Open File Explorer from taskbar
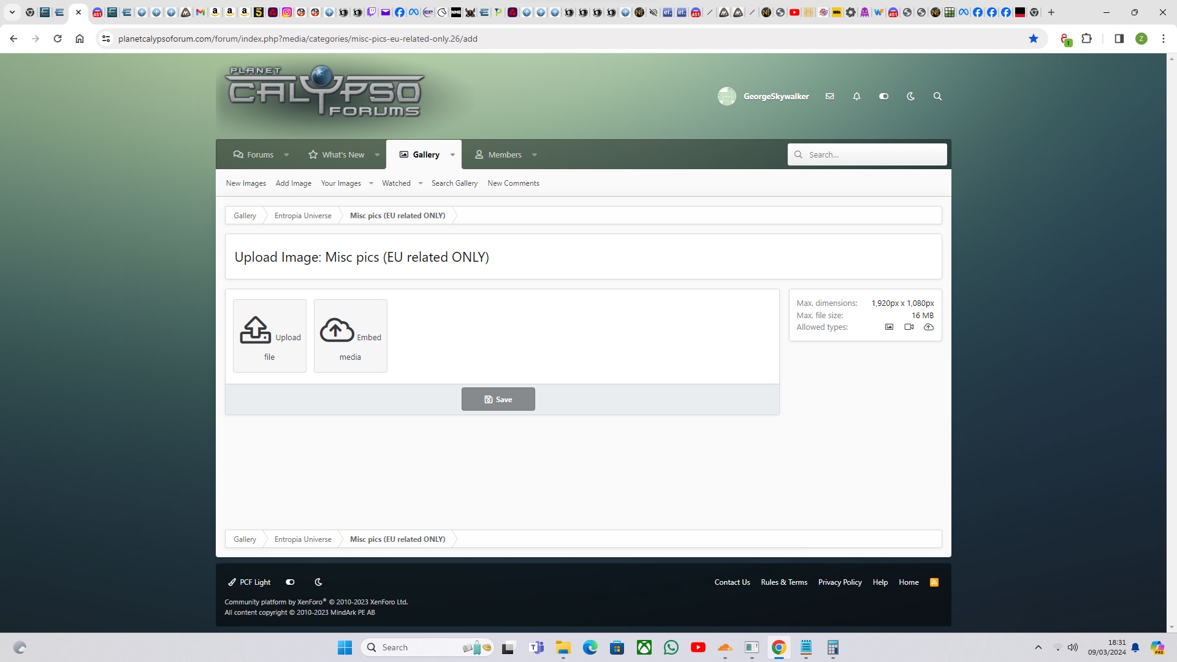 point(563,647)
